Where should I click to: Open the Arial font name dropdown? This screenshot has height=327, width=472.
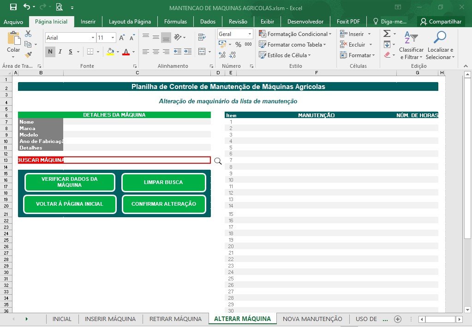93,38
